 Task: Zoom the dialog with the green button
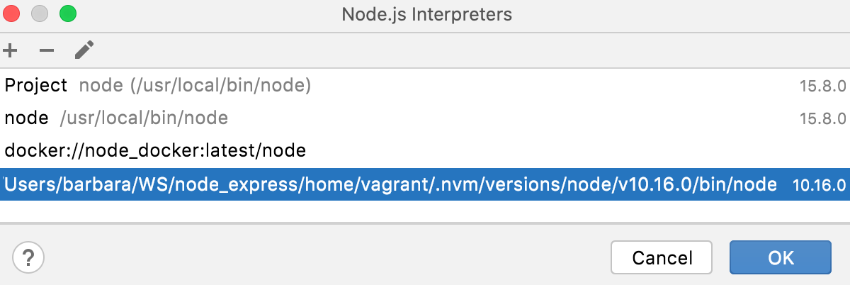pos(67,13)
